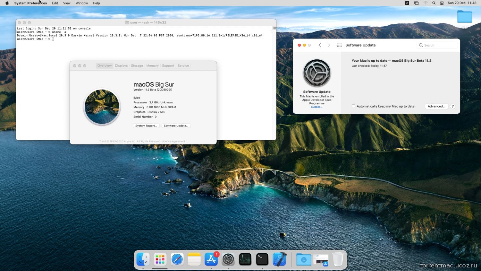Open Downloads folder in the Dock
The width and height of the screenshot is (481, 271).
[x=304, y=259]
